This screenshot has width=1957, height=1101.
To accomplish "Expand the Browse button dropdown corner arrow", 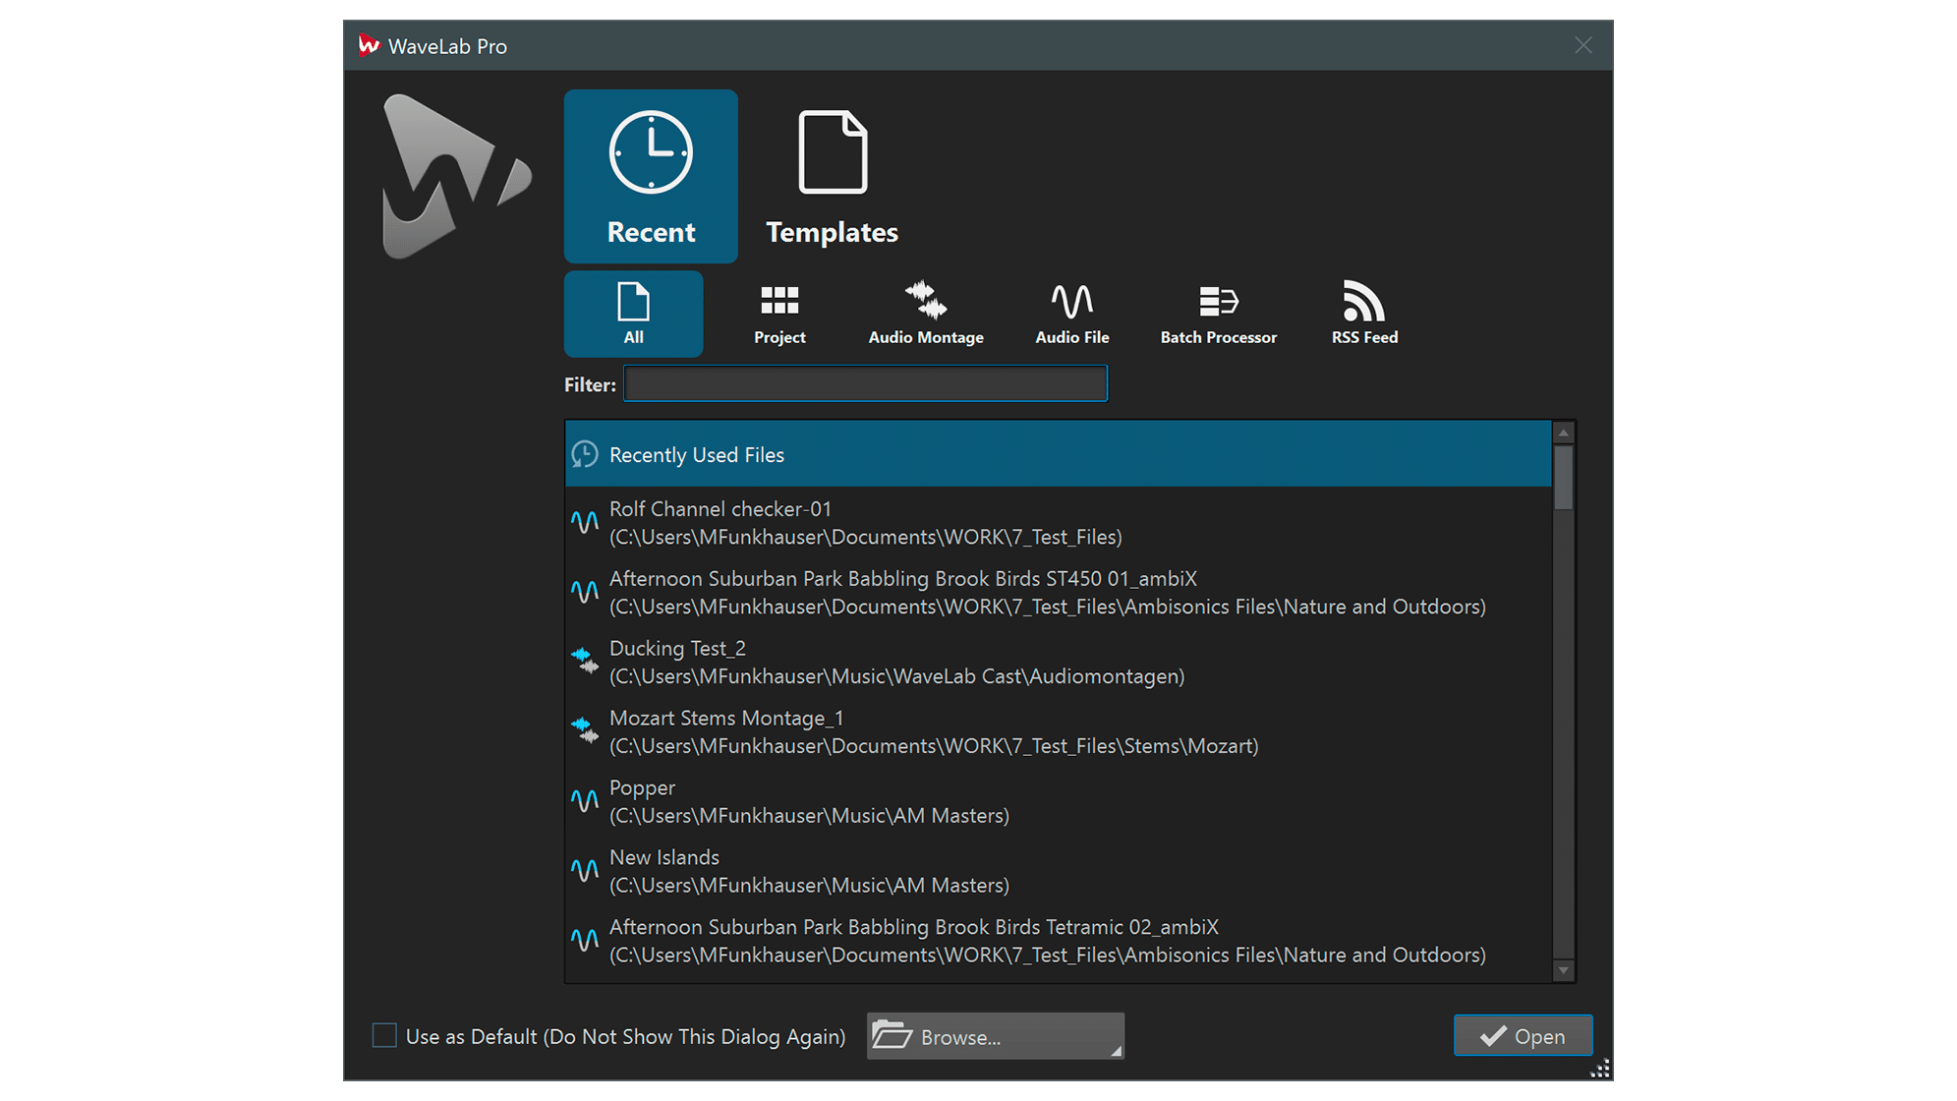I will 1116,1051.
